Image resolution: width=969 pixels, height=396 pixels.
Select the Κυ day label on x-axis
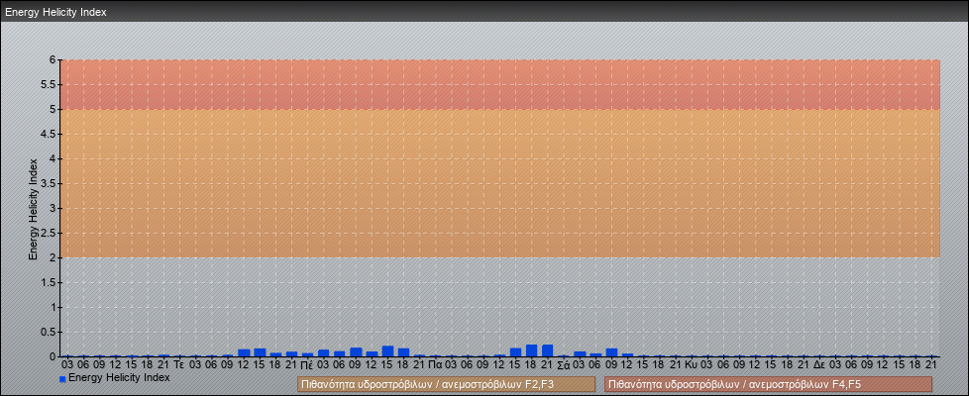692,365
